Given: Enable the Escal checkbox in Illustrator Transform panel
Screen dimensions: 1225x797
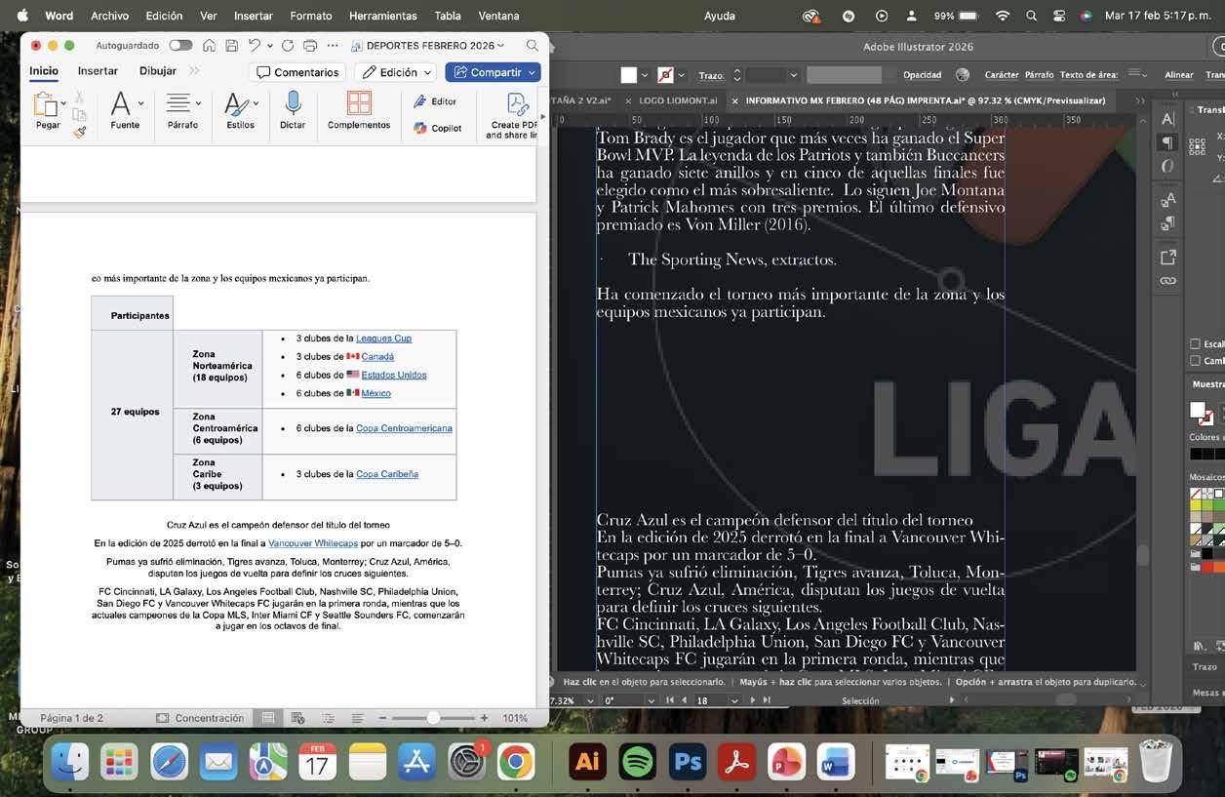Looking at the screenshot, I should point(1196,344).
